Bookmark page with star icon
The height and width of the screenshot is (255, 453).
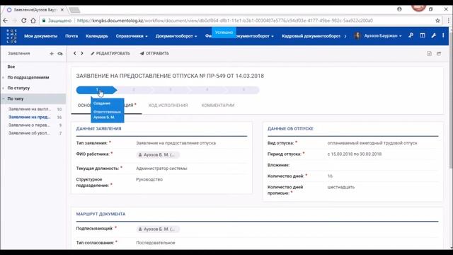(x=437, y=21)
